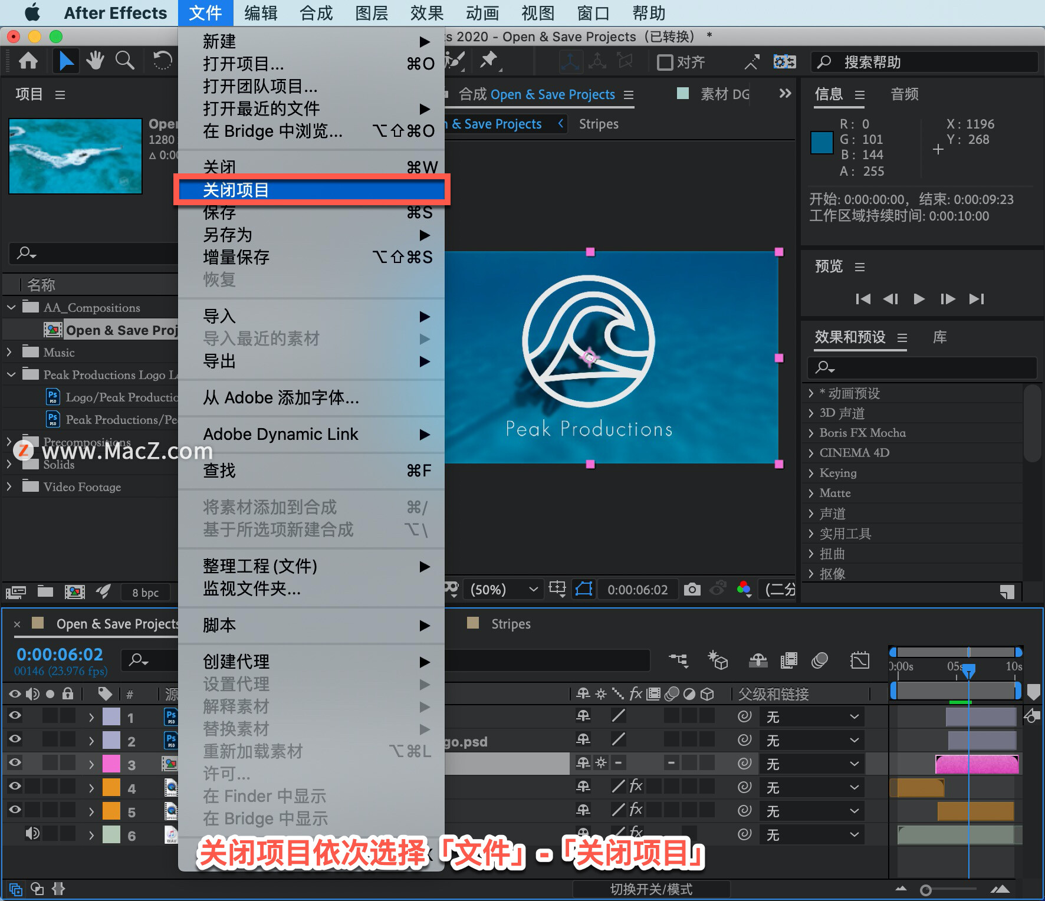Hide layer 2 with eye toggle
The image size is (1045, 901).
pyautogui.click(x=15, y=739)
